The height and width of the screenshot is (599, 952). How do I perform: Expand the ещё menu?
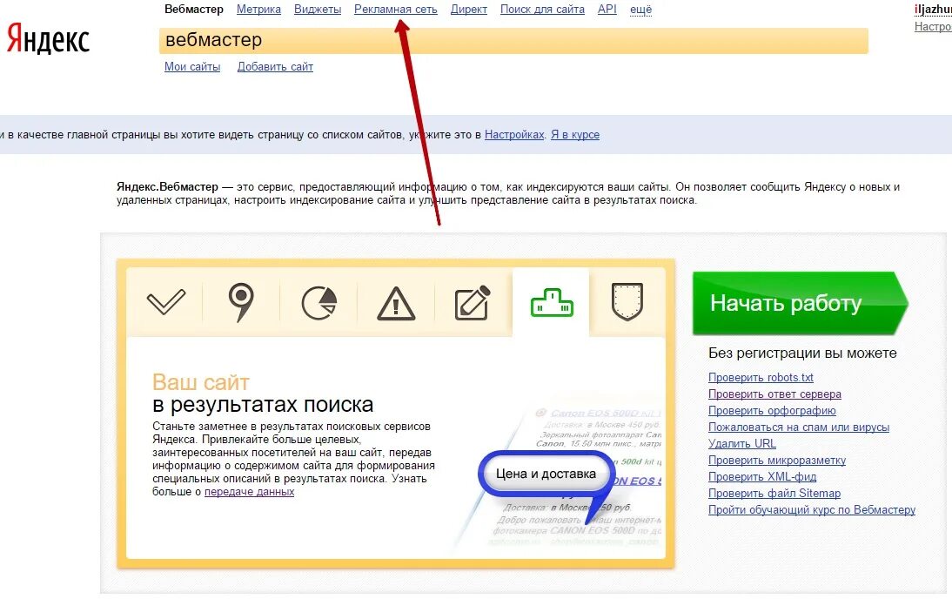click(641, 9)
